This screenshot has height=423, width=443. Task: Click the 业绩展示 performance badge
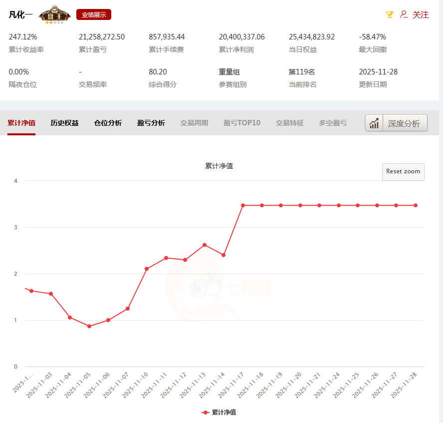pos(94,14)
